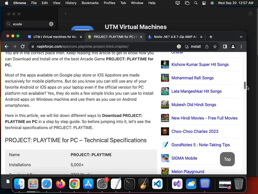The image size is (258, 194).
Task: Open Control Center in the menu bar
Action: [x=204, y=3]
